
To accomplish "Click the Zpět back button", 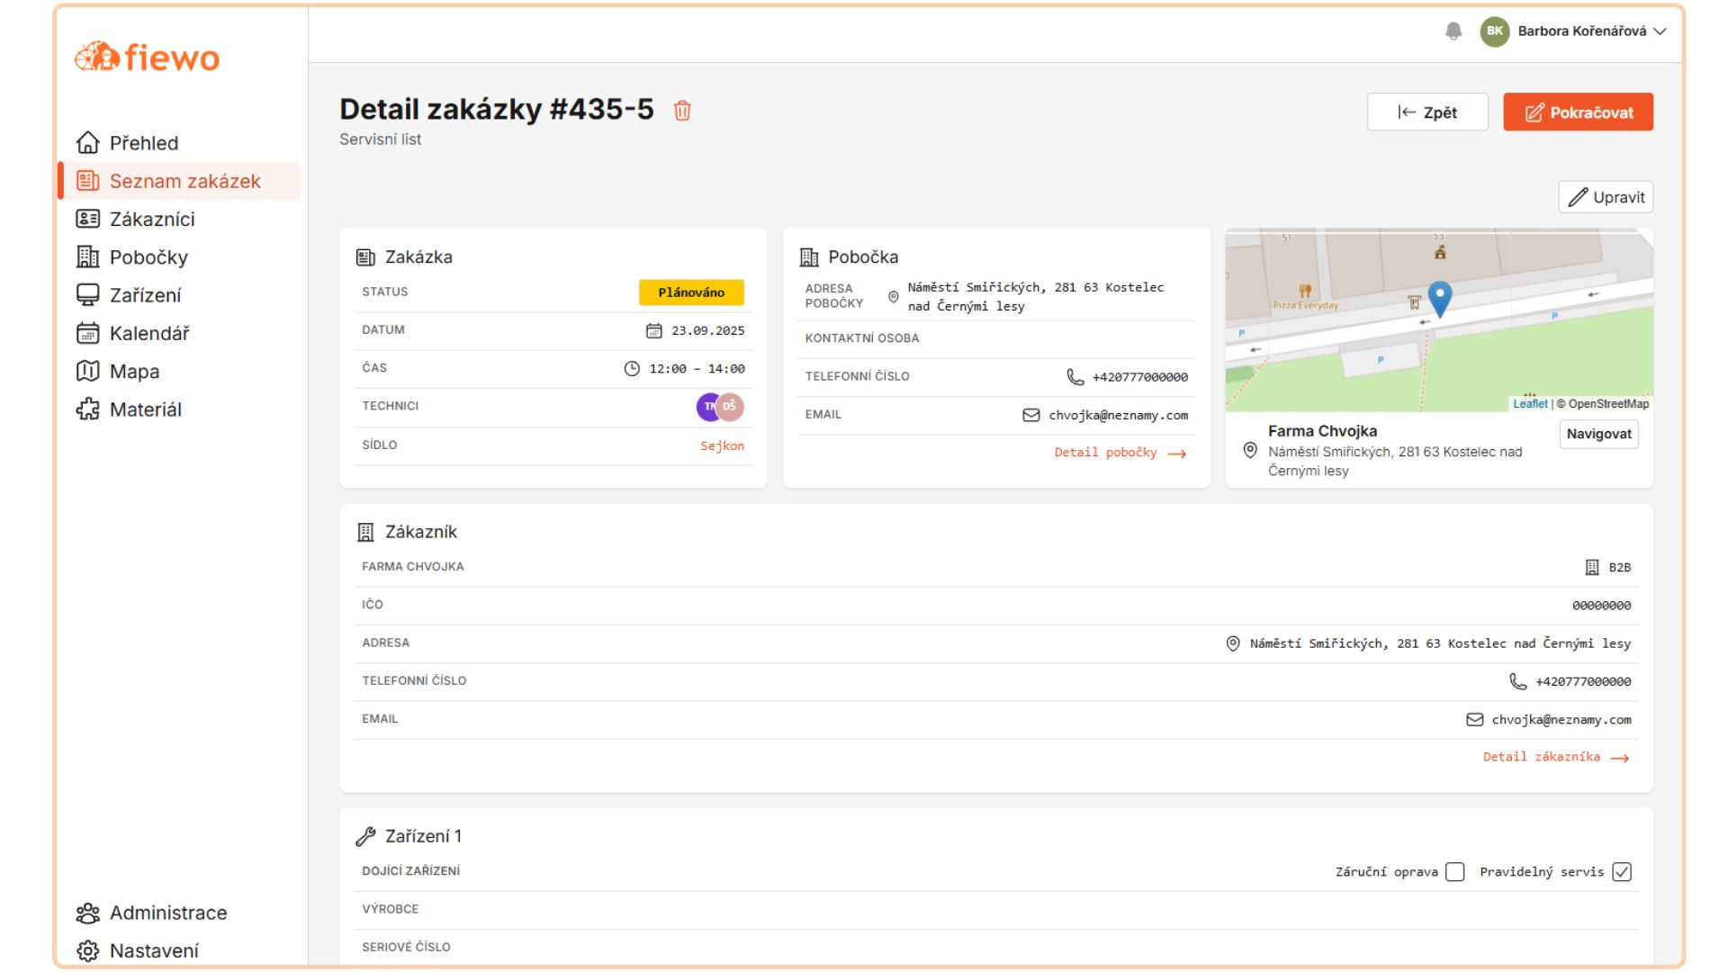I will click(x=1427, y=112).
